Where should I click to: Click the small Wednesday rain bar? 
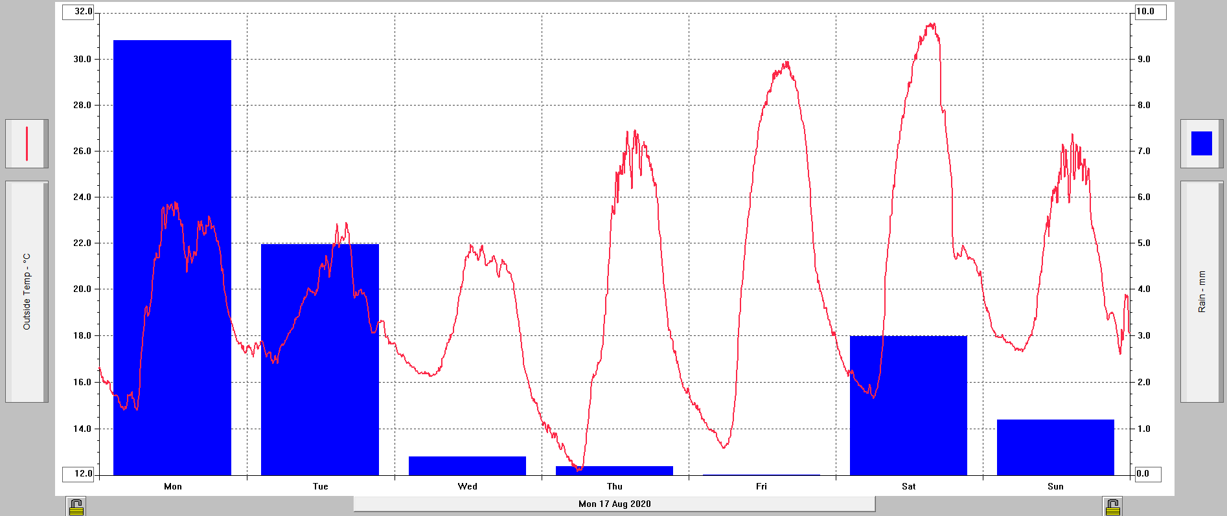(467, 466)
